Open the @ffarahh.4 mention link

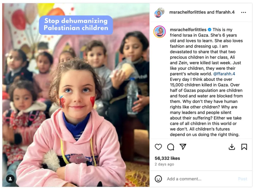pyautogui.click(x=224, y=74)
